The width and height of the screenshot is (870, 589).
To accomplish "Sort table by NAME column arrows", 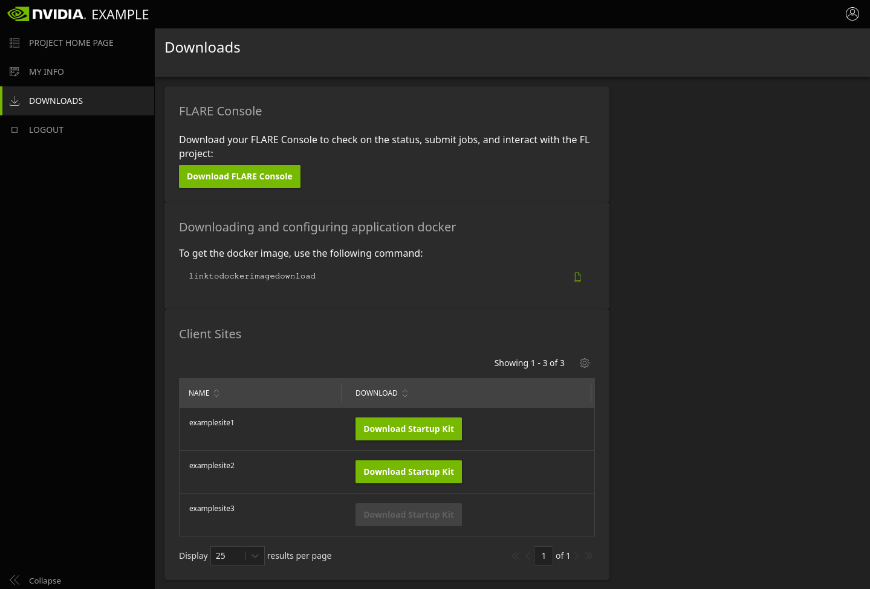I will click(216, 393).
